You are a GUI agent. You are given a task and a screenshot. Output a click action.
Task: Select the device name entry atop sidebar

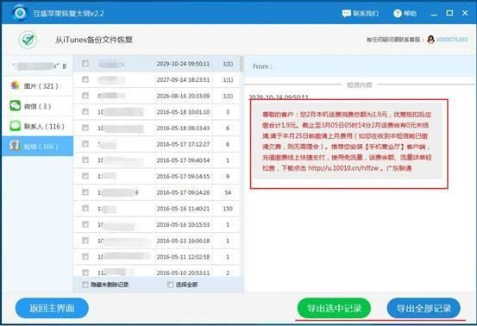click(x=38, y=66)
